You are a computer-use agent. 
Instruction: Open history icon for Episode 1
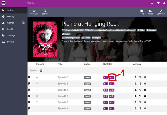click(140, 108)
